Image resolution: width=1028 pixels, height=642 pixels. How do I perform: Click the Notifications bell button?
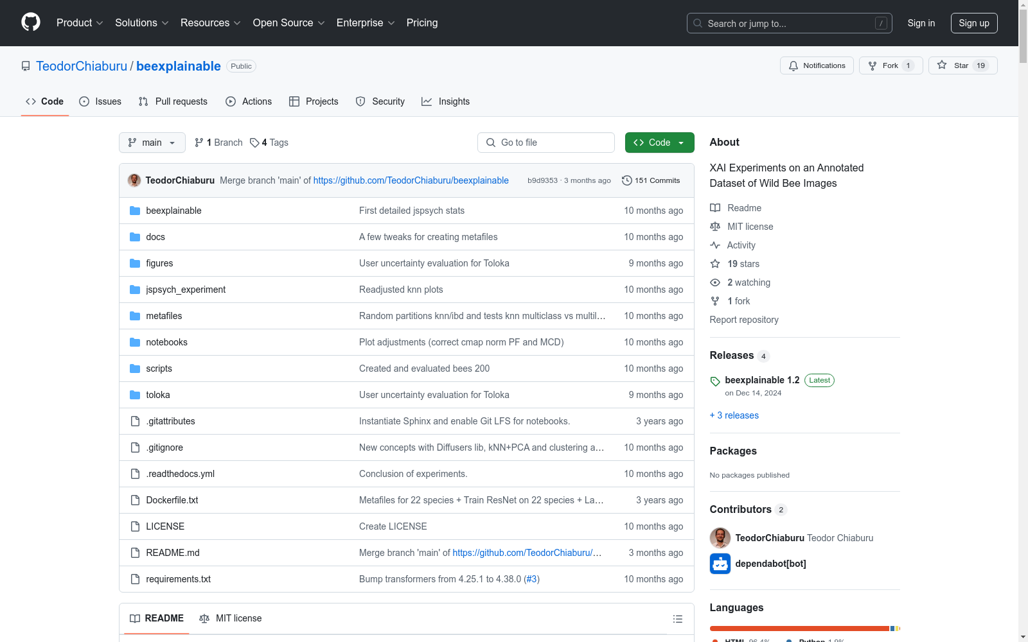(x=817, y=65)
